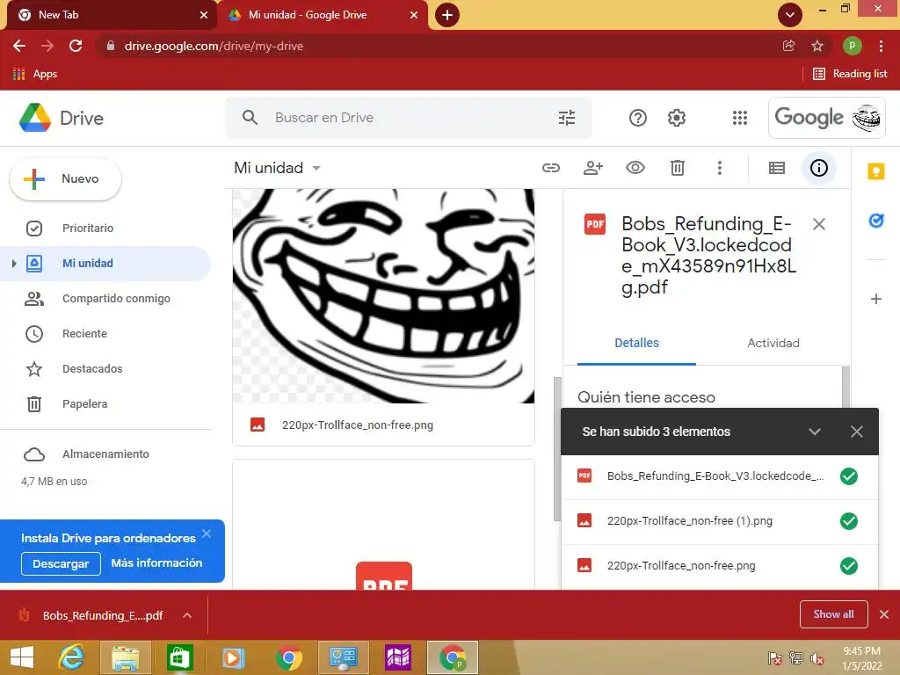Click the trash remove icon in toolbar
Image resolution: width=900 pixels, height=675 pixels.
coord(678,168)
